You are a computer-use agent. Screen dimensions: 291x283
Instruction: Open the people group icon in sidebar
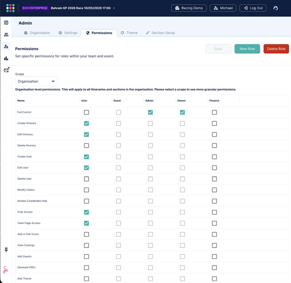click(x=6, y=34)
